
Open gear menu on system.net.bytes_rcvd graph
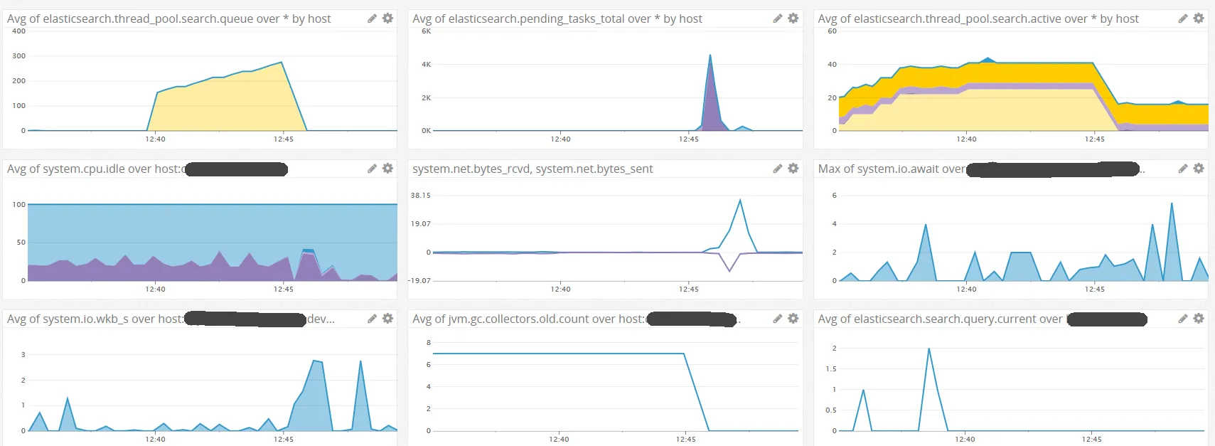[x=793, y=169]
